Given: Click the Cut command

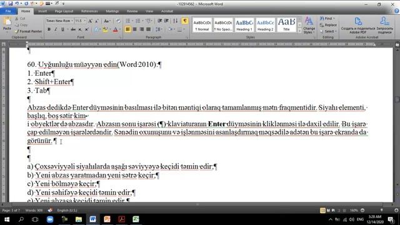Looking at the screenshot, I should point(20,19).
